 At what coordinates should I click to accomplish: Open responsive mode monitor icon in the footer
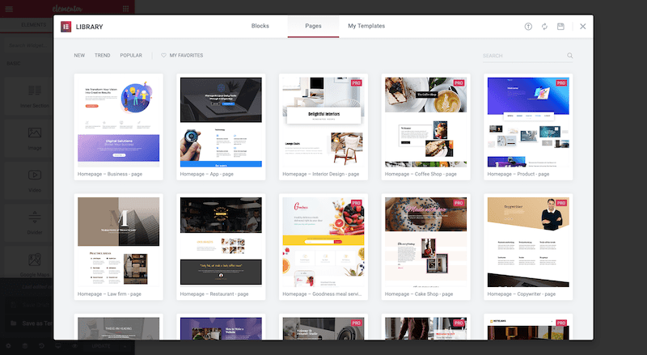58,346
